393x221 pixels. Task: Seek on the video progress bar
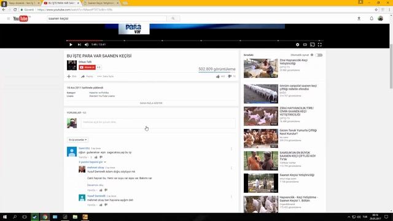(x=195, y=41)
